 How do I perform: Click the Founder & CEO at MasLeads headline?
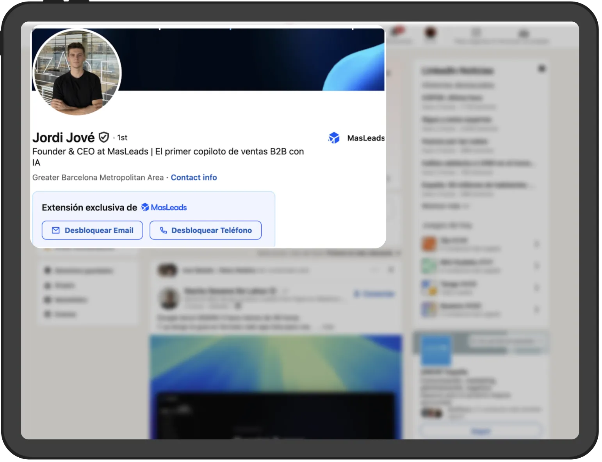pyautogui.click(x=168, y=157)
